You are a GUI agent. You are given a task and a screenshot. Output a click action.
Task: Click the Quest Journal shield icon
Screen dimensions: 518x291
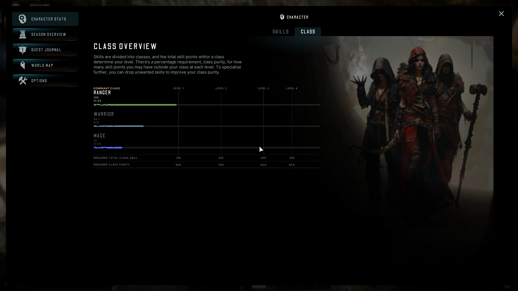22,50
